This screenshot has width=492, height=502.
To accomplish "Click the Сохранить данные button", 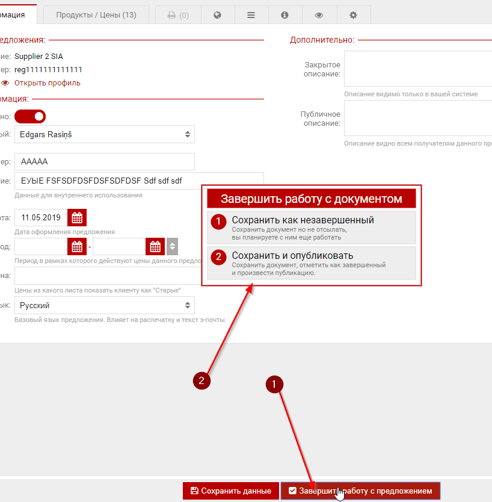I will [x=230, y=491].
